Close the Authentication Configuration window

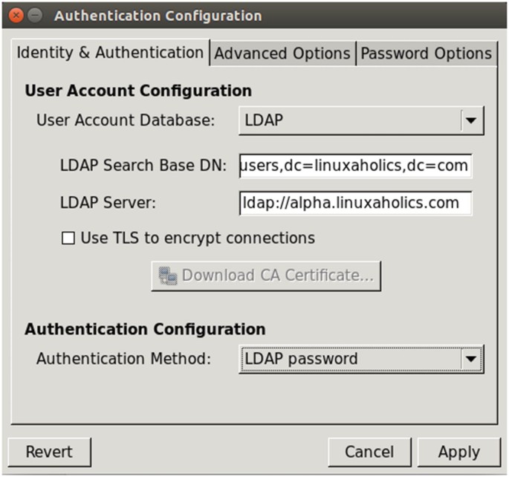[x=16, y=16]
